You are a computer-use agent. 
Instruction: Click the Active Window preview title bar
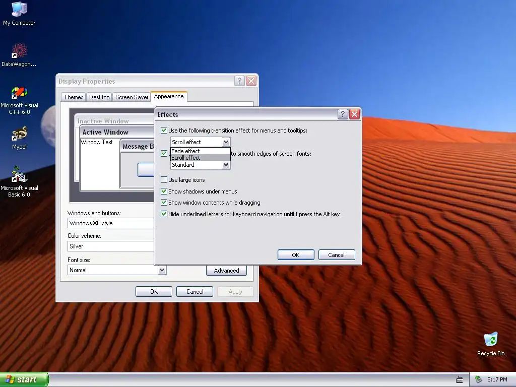tap(117, 132)
